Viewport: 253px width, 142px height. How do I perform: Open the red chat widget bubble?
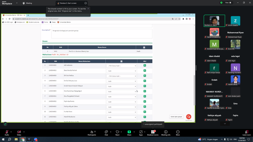pos(189,117)
